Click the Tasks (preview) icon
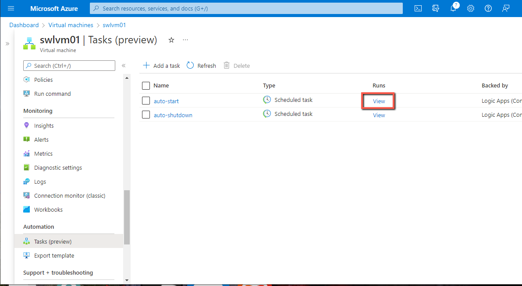Screen dimensions: 522x286 [x=27, y=241]
